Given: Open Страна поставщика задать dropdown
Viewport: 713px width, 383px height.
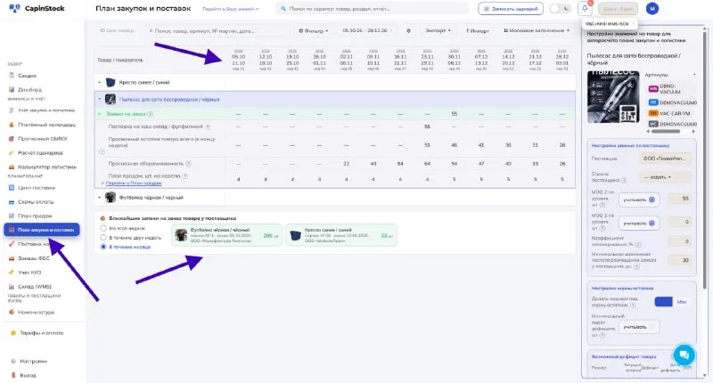Looking at the screenshot, I should [x=665, y=176].
